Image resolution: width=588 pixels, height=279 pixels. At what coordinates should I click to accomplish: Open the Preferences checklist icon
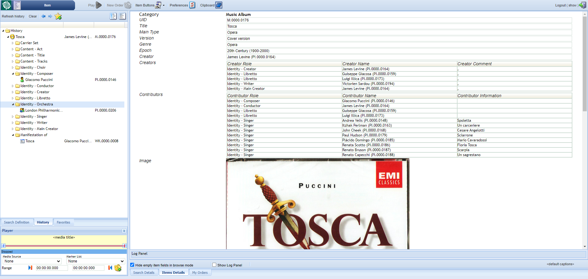pyautogui.click(x=192, y=5)
